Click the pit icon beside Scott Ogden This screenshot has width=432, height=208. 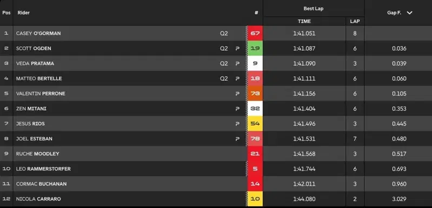237,49
